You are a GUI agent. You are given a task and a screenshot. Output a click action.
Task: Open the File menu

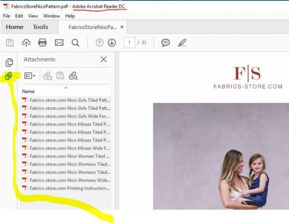point(6,16)
